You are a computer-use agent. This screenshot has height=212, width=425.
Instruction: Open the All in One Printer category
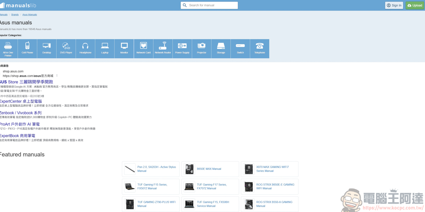pos(8,49)
